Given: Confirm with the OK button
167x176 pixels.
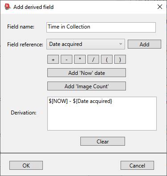Looking at the screenshot, I should pos(26,165).
